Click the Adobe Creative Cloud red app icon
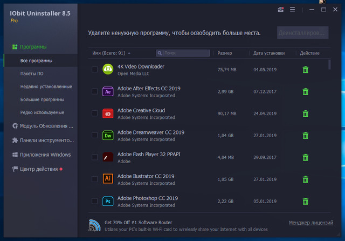 (x=108, y=113)
